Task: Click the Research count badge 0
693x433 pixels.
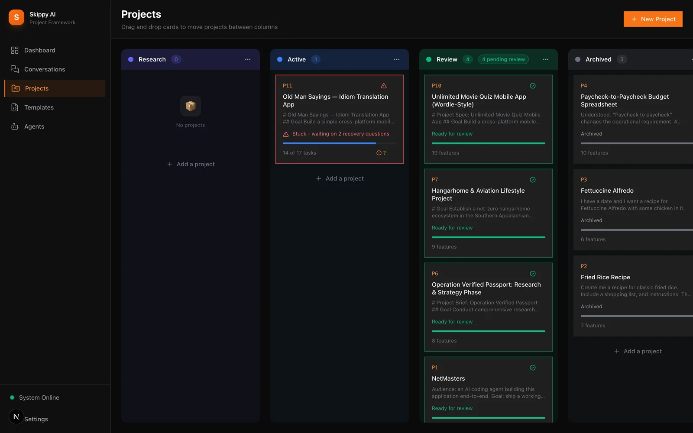Action: coord(176,59)
